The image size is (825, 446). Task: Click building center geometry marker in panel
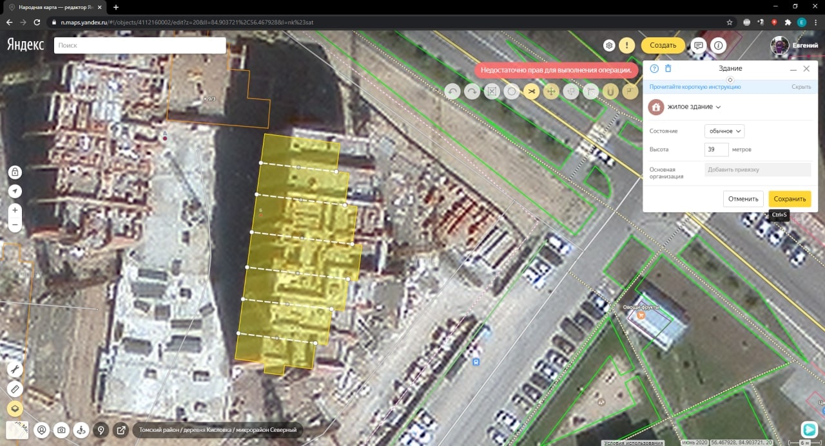[730, 79]
